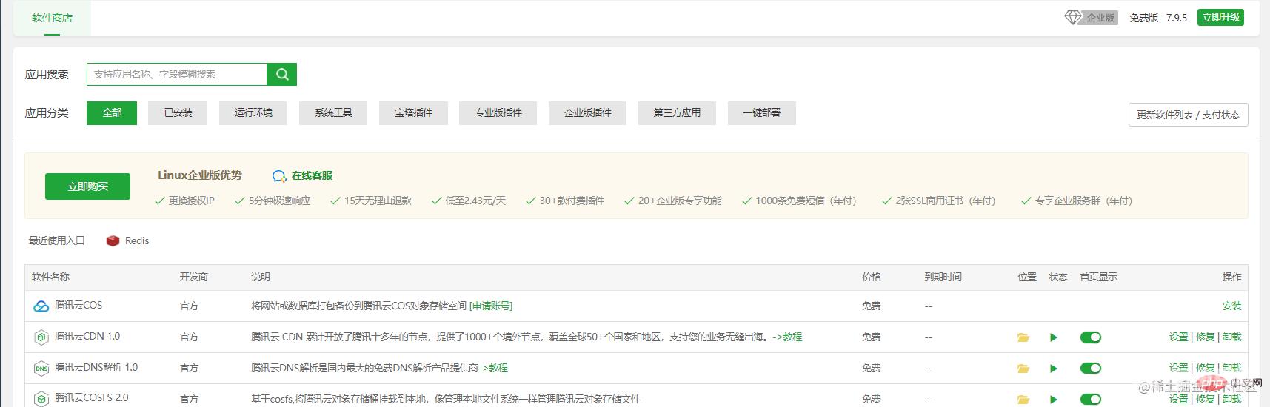
Task: Open folder location for 腾讯云DNS解析 1.0
Action: pyautogui.click(x=1023, y=369)
